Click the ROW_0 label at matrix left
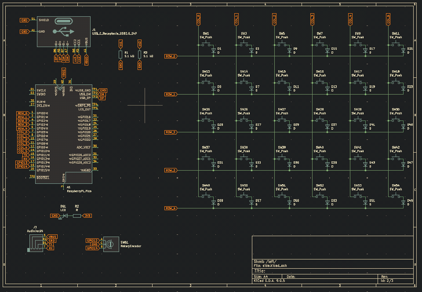 point(171,56)
